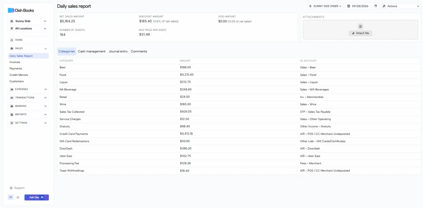
Task: Click the calendar icon left of the date
Action: point(349,6)
